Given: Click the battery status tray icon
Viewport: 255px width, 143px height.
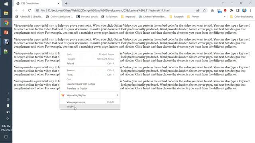Looking at the screenshot, I should [8, 112].
